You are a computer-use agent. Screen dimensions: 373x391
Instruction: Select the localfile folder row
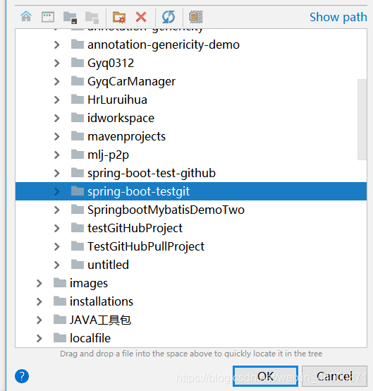(x=191, y=338)
